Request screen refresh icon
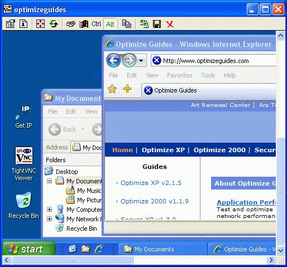Image resolution: width=287 pixels, height=267 pixels. coord(54,24)
